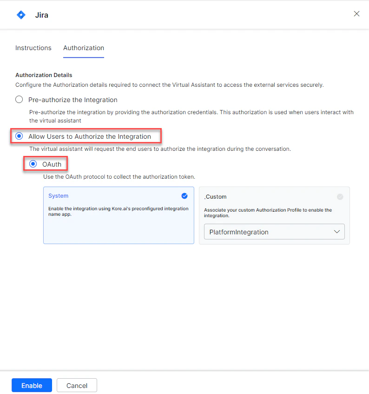This screenshot has width=369, height=394.
Task: Choose a profile in the Custom authorization dropdown
Action: click(274, 232)
